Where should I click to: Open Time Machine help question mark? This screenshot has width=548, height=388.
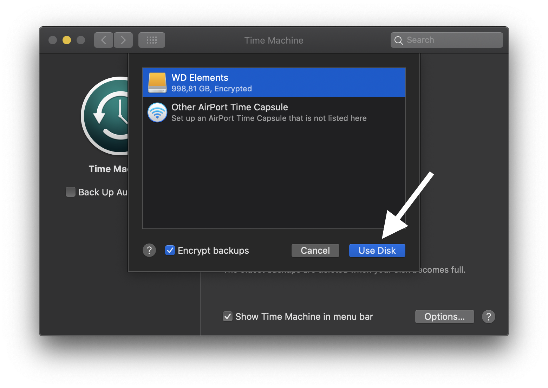click(x=488, y=317)
